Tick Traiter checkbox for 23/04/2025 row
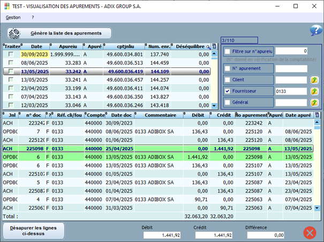Viewport: 324px width, 242px height. click(11, 88)
